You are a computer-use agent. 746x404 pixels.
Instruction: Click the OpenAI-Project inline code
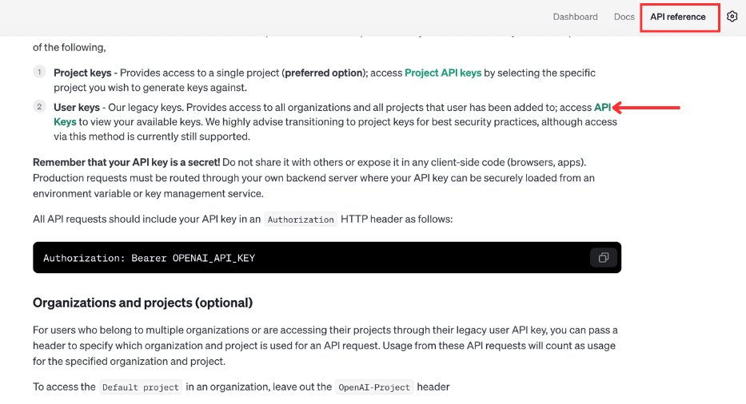[373, 387]
